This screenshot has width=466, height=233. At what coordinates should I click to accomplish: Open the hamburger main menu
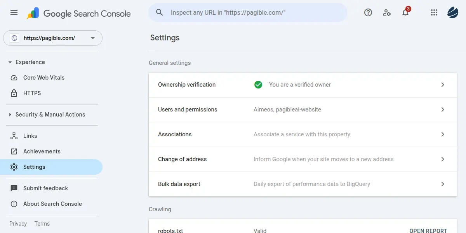tap(14, 12)
